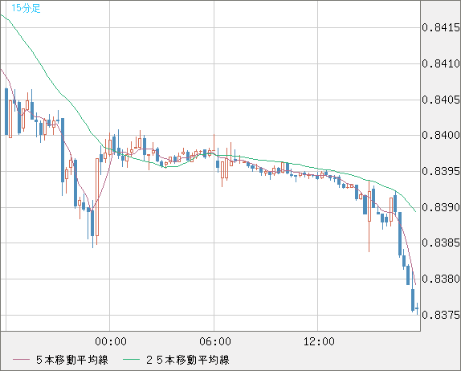Click the purple 5-period legend line sample
The width and height of the screenshot is (461, 371).
tap(21, 360)
